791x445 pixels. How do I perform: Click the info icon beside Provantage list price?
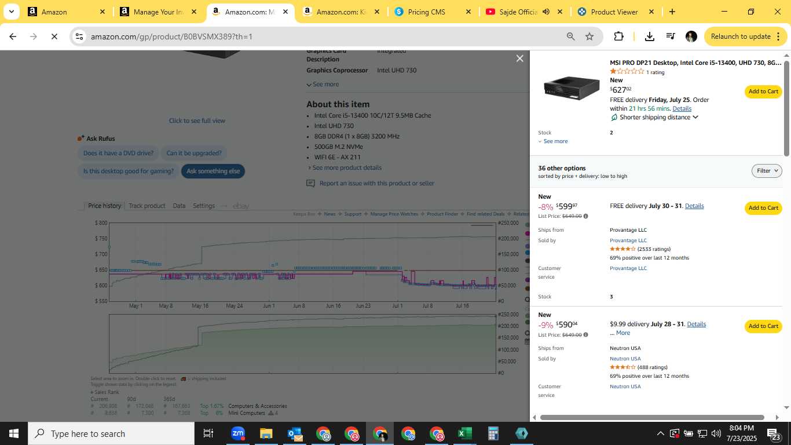(x=585, y=216)
